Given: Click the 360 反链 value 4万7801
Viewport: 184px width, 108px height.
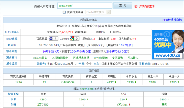Looking at the screenshot, I should click(122, 105).
